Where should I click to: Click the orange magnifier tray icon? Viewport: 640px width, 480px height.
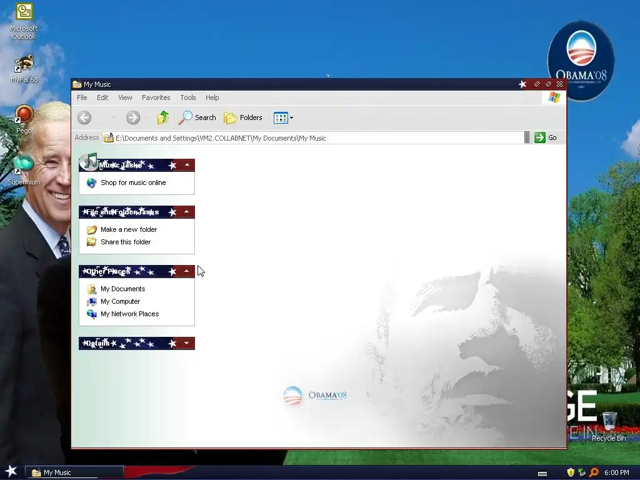point(594,472)
